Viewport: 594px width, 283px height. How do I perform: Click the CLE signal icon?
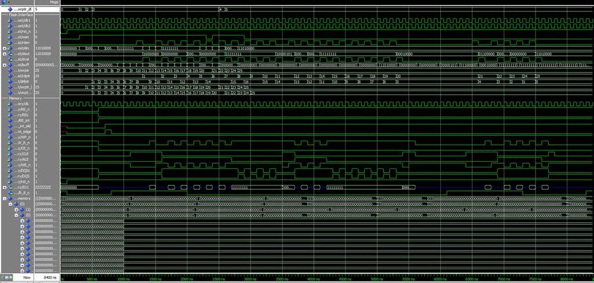[x=10, y=154]
